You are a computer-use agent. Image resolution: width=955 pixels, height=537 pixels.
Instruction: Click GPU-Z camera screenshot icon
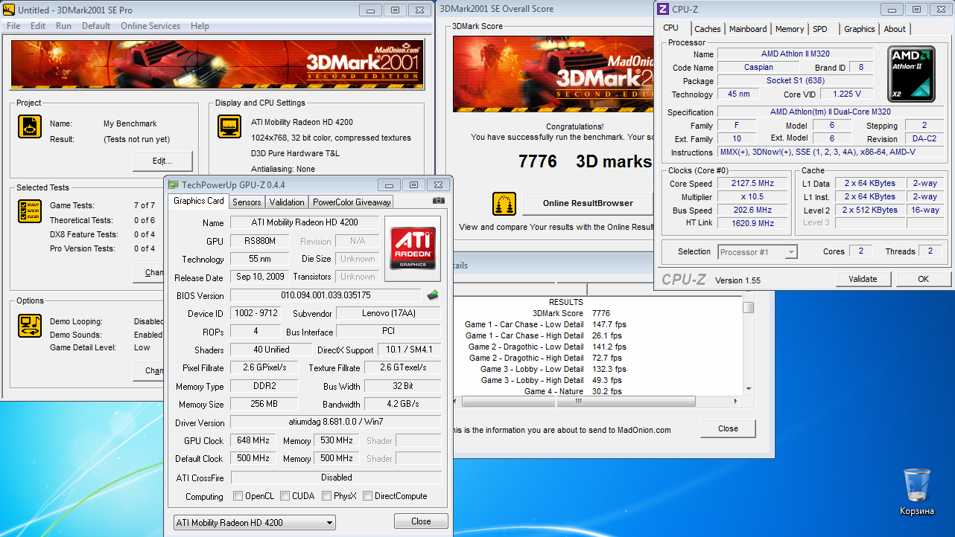click(x=439, y=200)
